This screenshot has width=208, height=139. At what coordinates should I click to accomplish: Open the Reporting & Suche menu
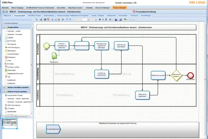pyautogui.click(x=76, y=8)
